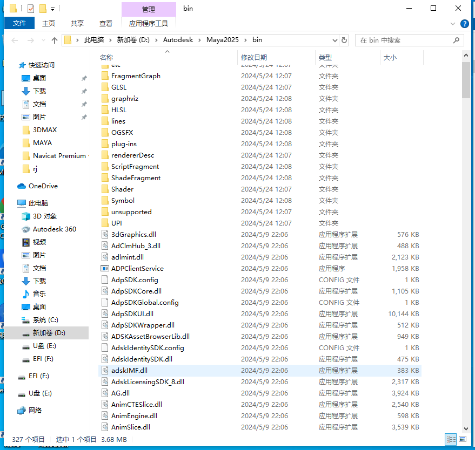Image resolution: width=475 pixels, height=450 pixels.
Task: Click the Autodesk 360 icon in sidebar
Action: (x=26, y=229)
